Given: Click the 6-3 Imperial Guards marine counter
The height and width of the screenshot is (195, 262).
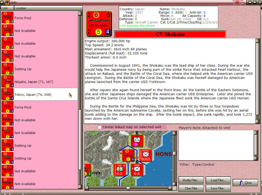Looking at the screenshot, I should pos(119,170).
